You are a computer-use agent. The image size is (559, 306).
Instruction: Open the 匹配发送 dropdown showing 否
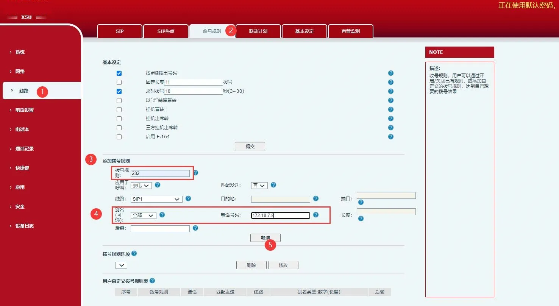pyautogui.click(x=259, y=185)
